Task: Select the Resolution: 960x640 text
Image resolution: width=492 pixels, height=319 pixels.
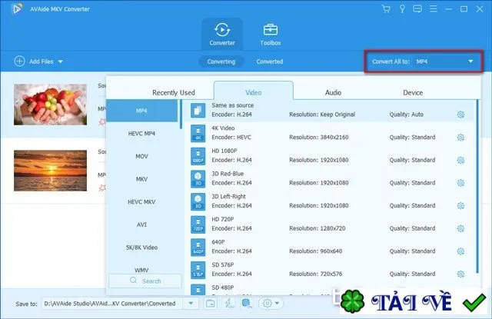Action: [316, 251]
